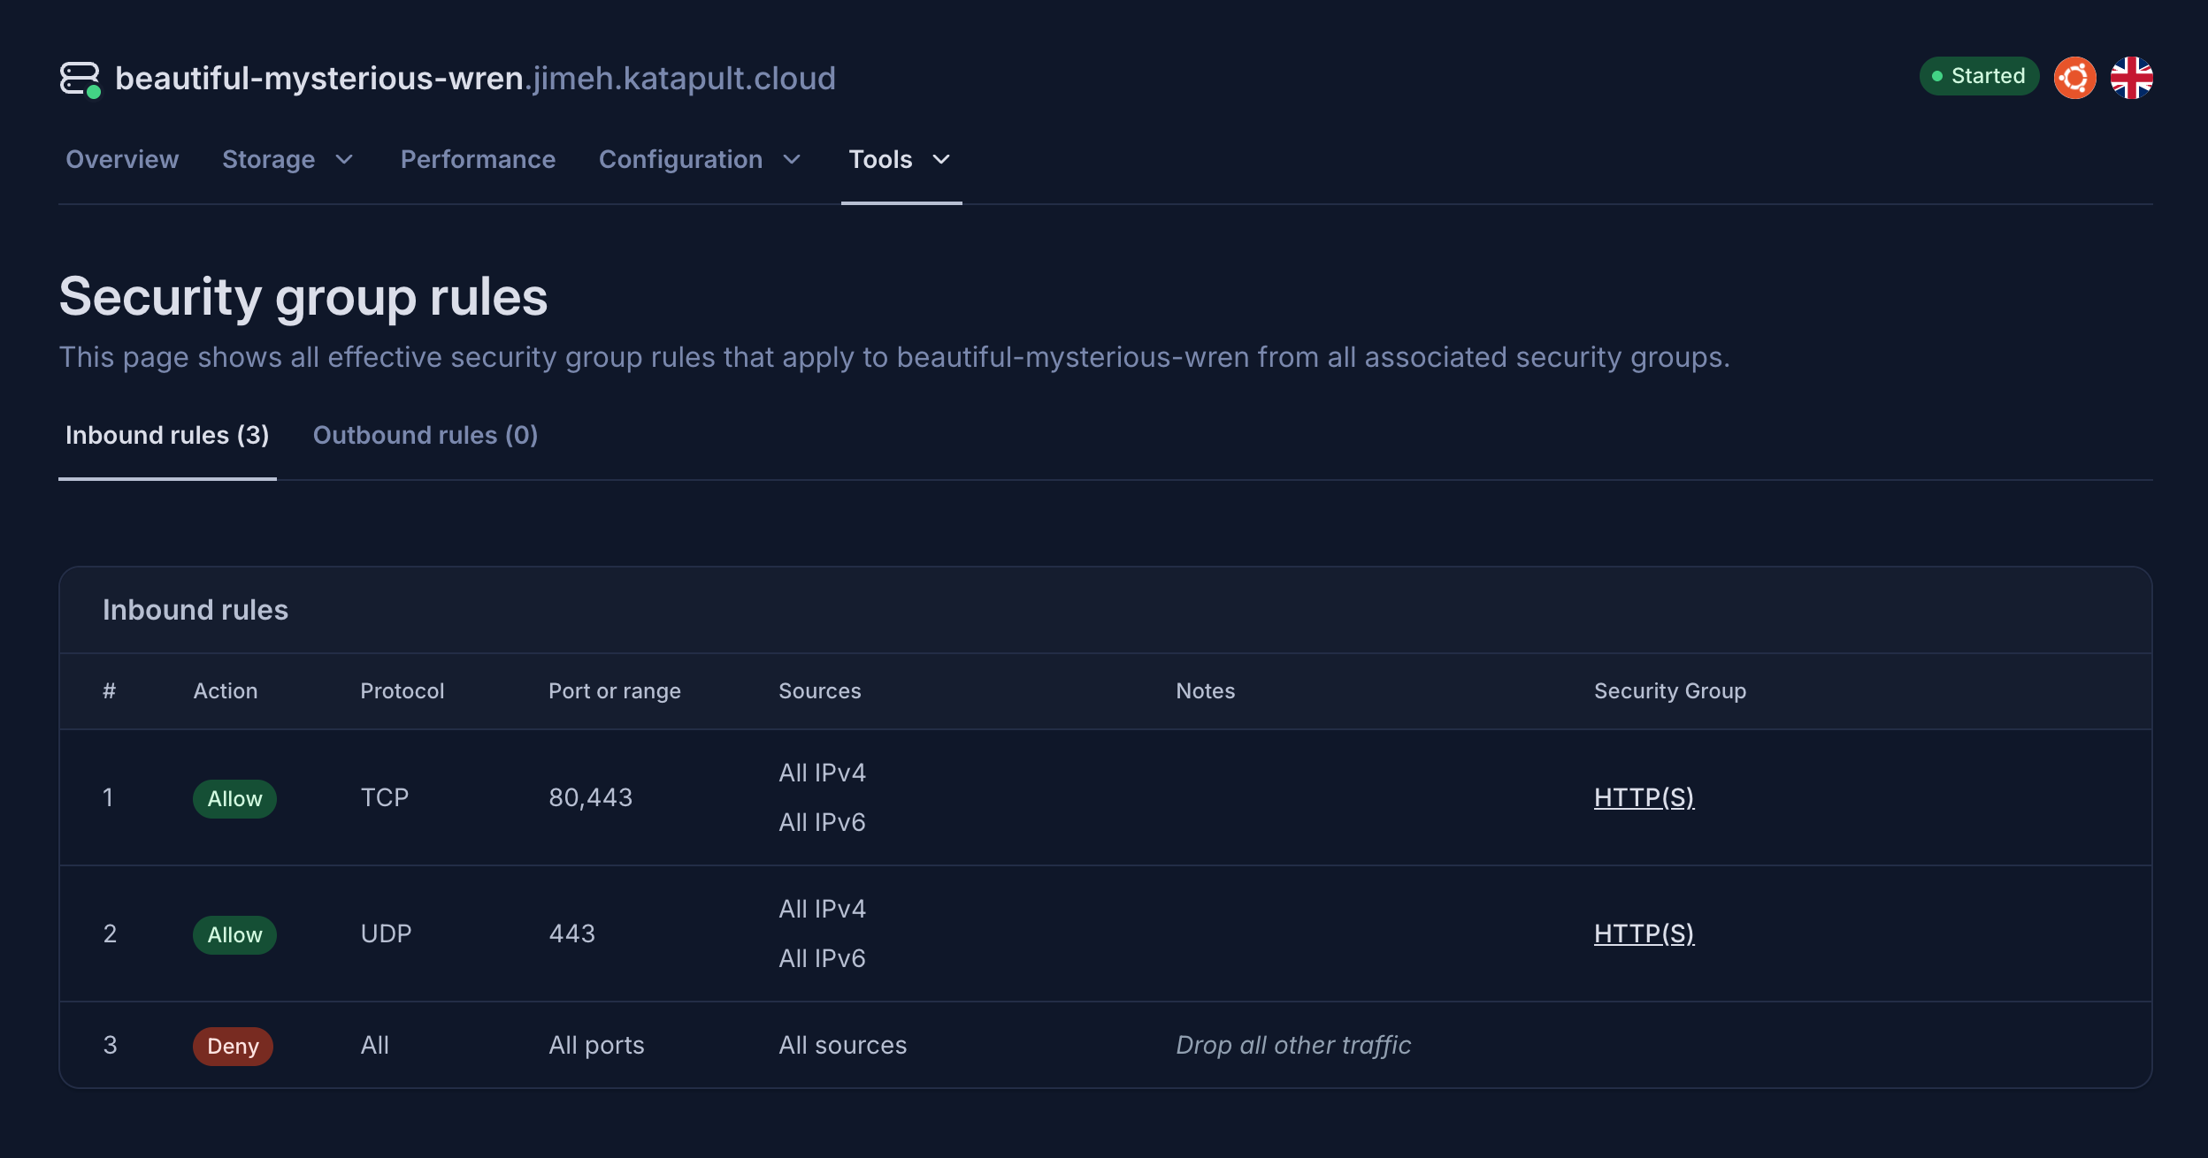Select the Inbound rules (3) tab
This screenshot has width=2208, height=1158.
point(167,435)
